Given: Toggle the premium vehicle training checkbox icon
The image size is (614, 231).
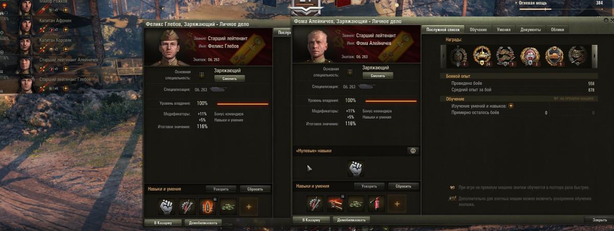Looking at the screenshot, I should point(452,188).
